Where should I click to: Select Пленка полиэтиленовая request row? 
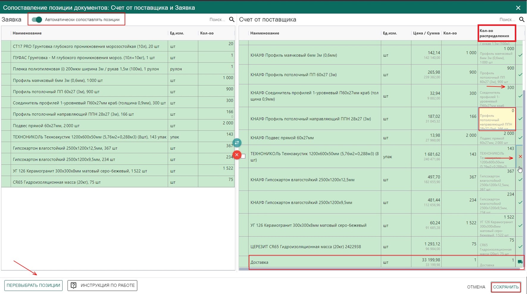point(118,69)
